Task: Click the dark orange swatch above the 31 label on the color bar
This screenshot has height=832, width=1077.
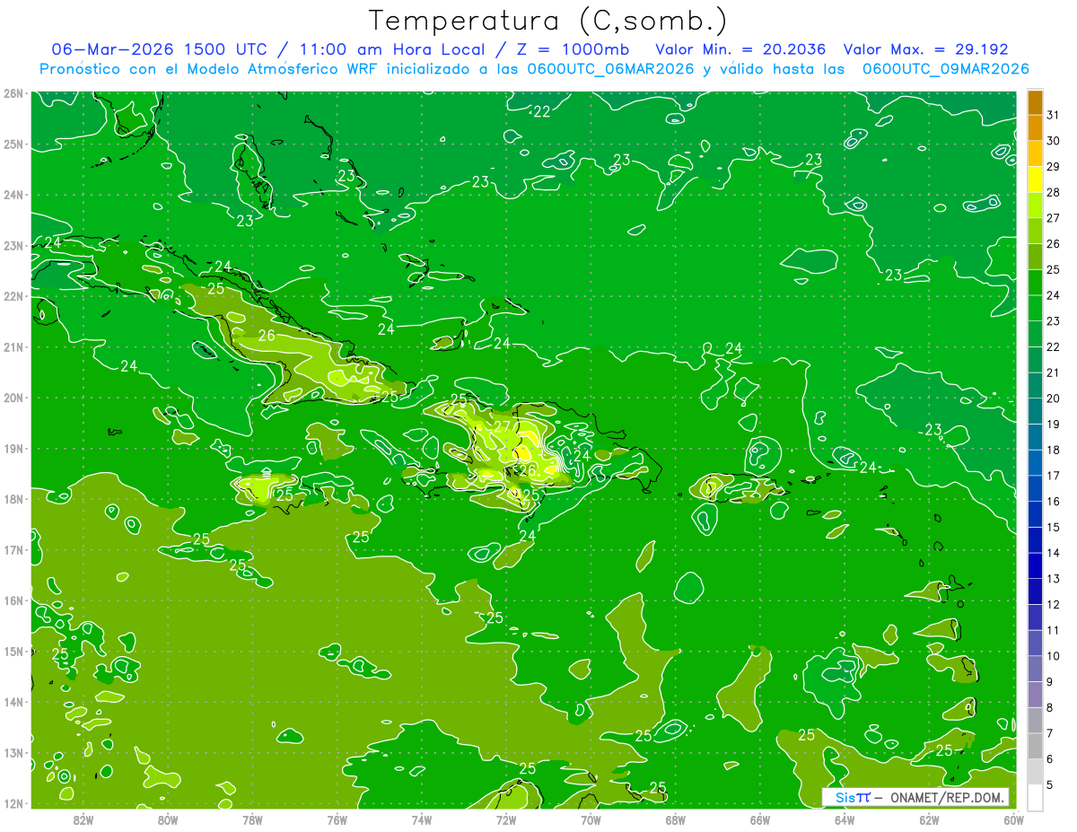Action: point(1035,102)
